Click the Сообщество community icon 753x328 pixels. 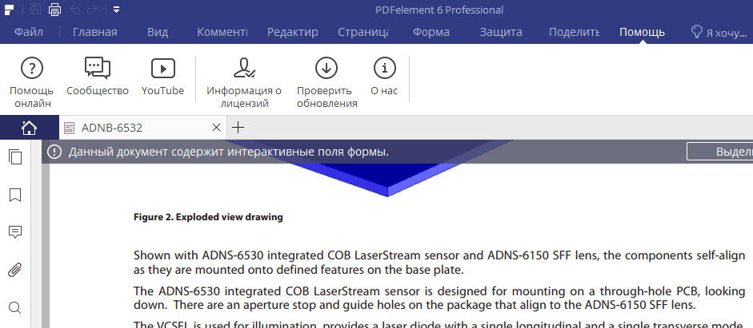pos(97,69)
